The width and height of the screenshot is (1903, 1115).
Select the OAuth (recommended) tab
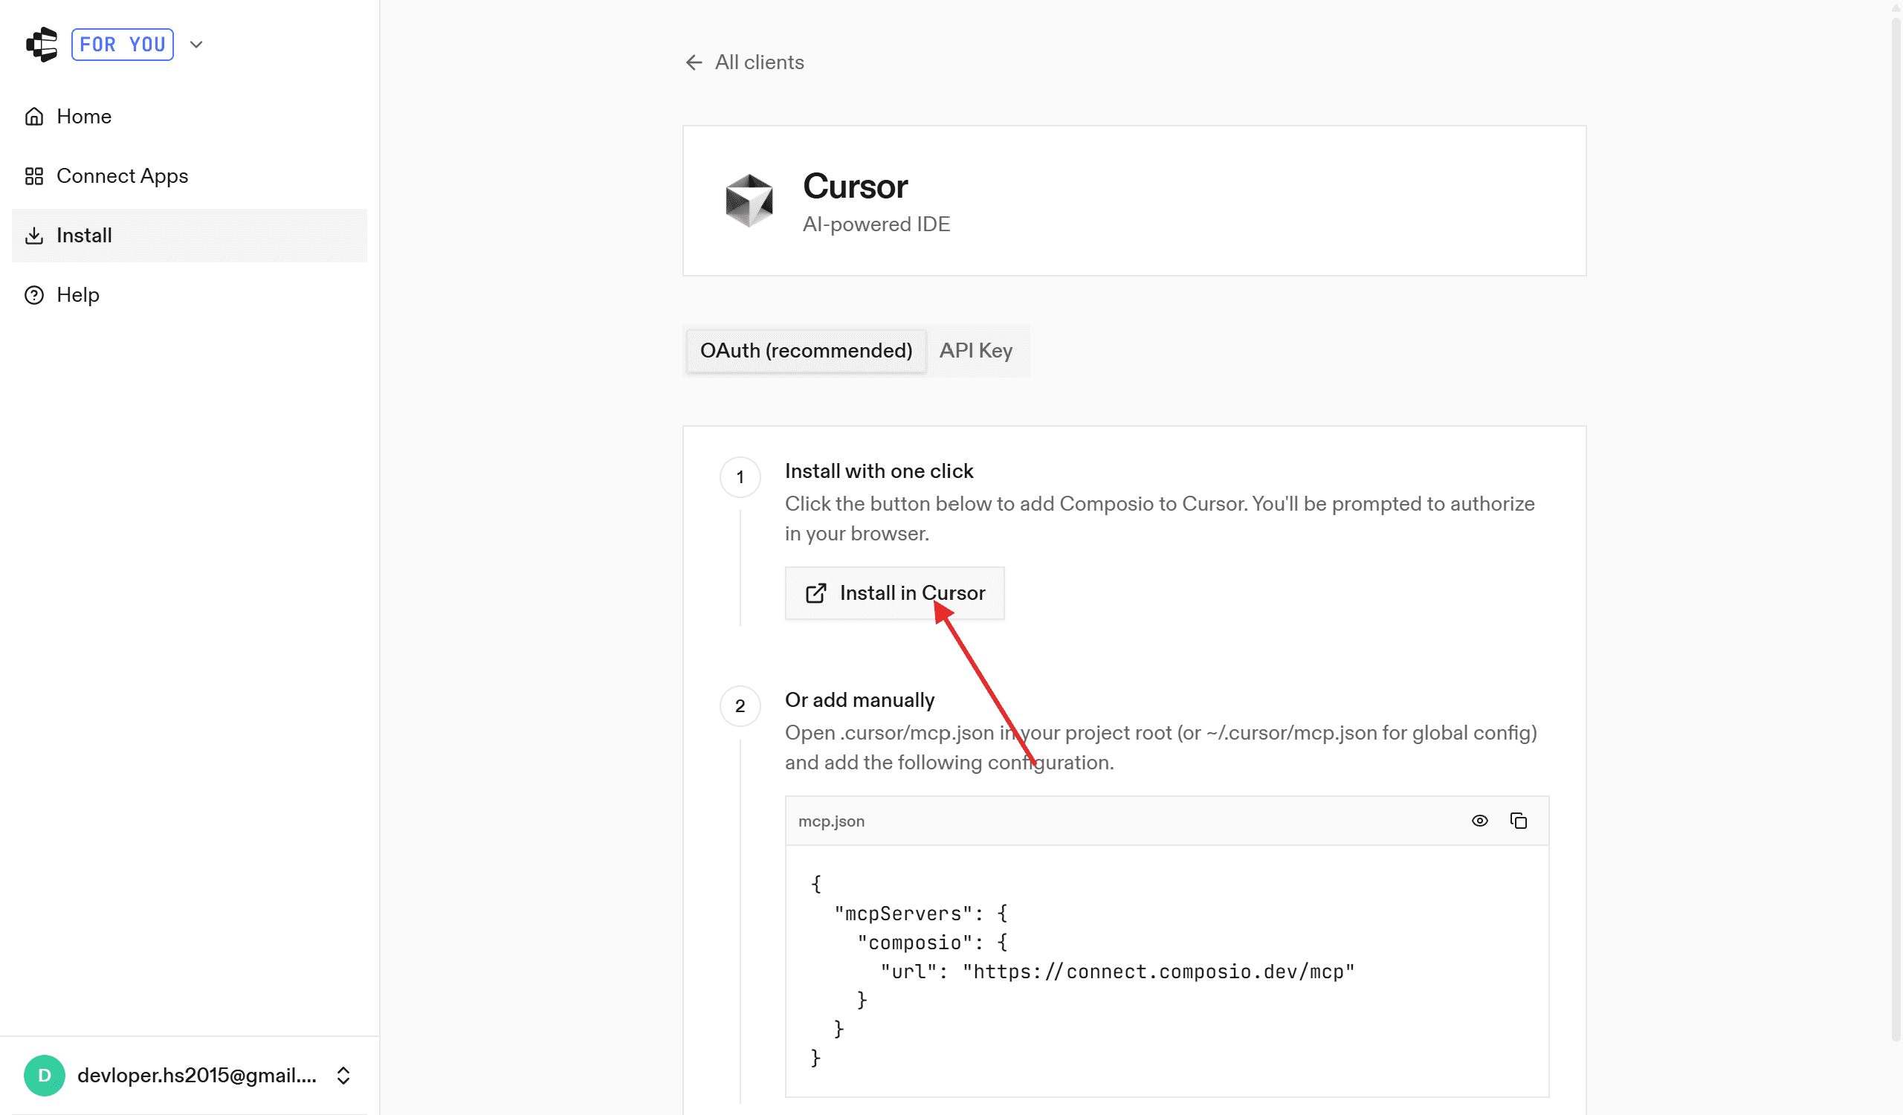tap(806, 351)
